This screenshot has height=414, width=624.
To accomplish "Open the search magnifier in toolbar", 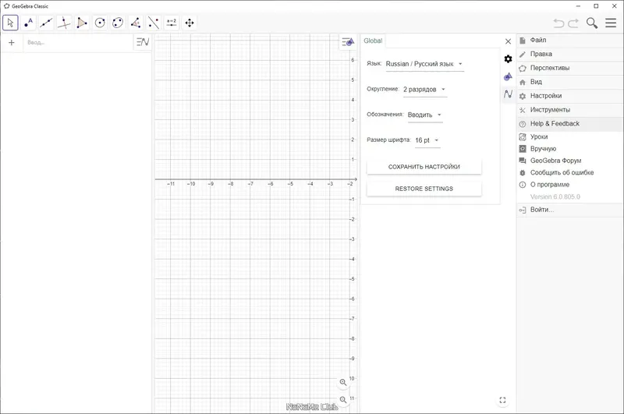I will click(x=592, y=23).
